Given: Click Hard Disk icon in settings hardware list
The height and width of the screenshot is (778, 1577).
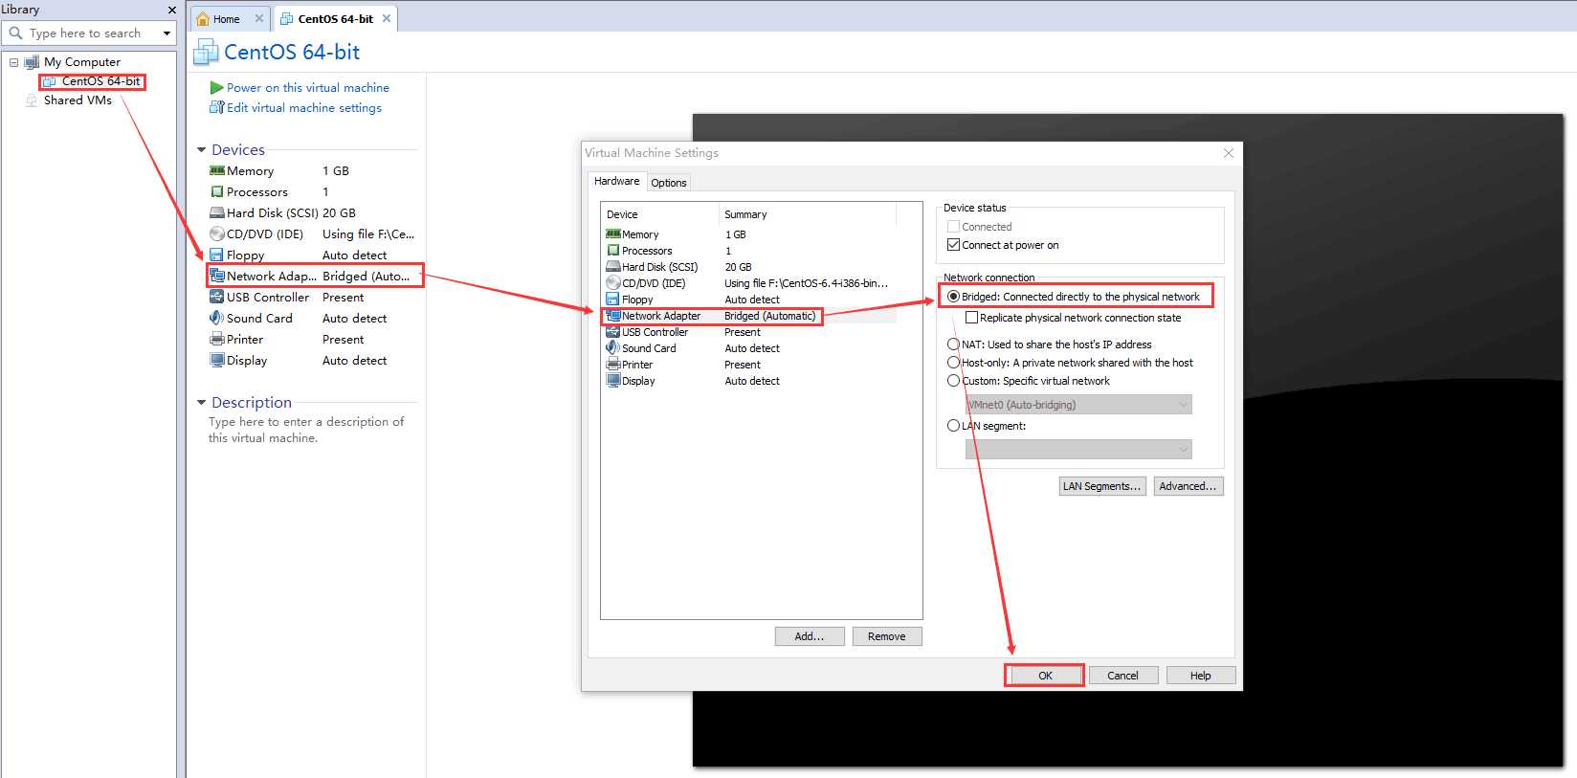Looking at the screenshot, I should [x=613, y=267].
